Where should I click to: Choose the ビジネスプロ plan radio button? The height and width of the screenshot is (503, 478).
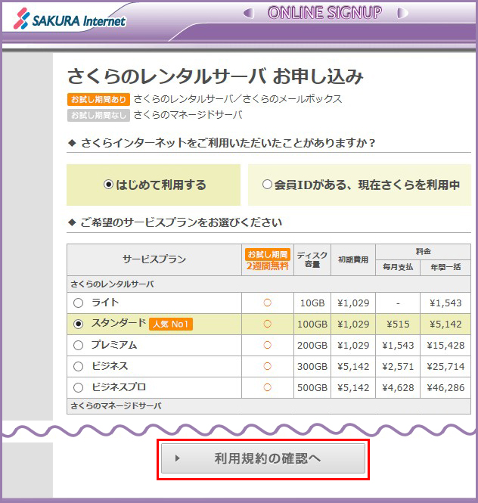pyautogui.click(x=79, y=388)
